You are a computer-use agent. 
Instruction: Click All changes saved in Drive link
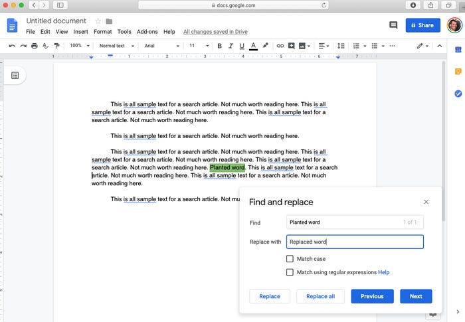(215, 32)
